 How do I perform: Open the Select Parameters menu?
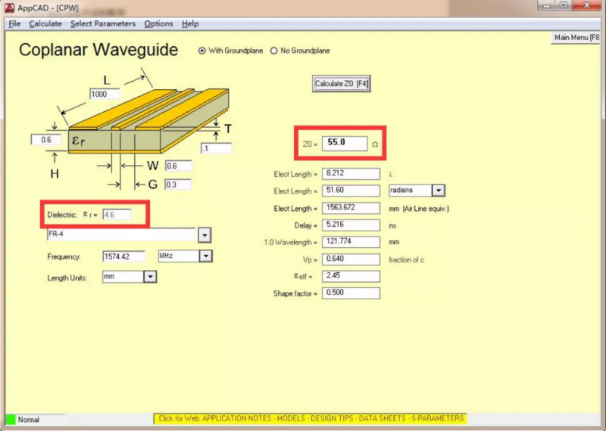click(103, 23)
